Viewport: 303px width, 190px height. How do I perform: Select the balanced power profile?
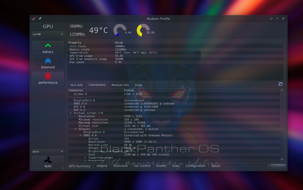click(x=48, y=63)
